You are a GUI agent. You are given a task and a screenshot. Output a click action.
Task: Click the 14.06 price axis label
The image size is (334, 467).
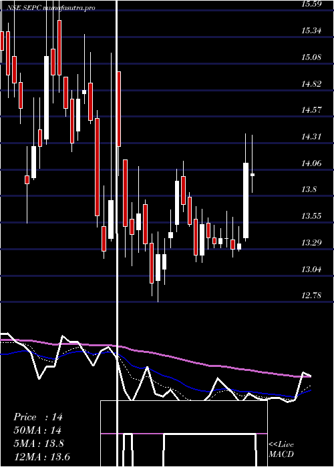pyautogui.click(x=312, y=163)
